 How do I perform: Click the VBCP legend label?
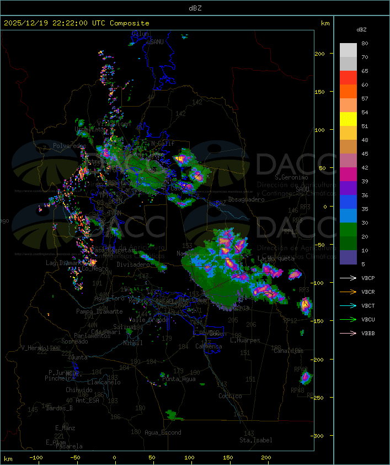[x=368, y=278]
